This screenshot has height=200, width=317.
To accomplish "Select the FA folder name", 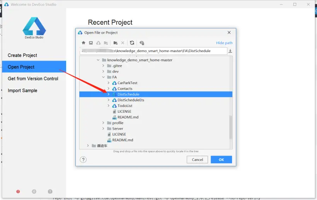I will point(114,77).
